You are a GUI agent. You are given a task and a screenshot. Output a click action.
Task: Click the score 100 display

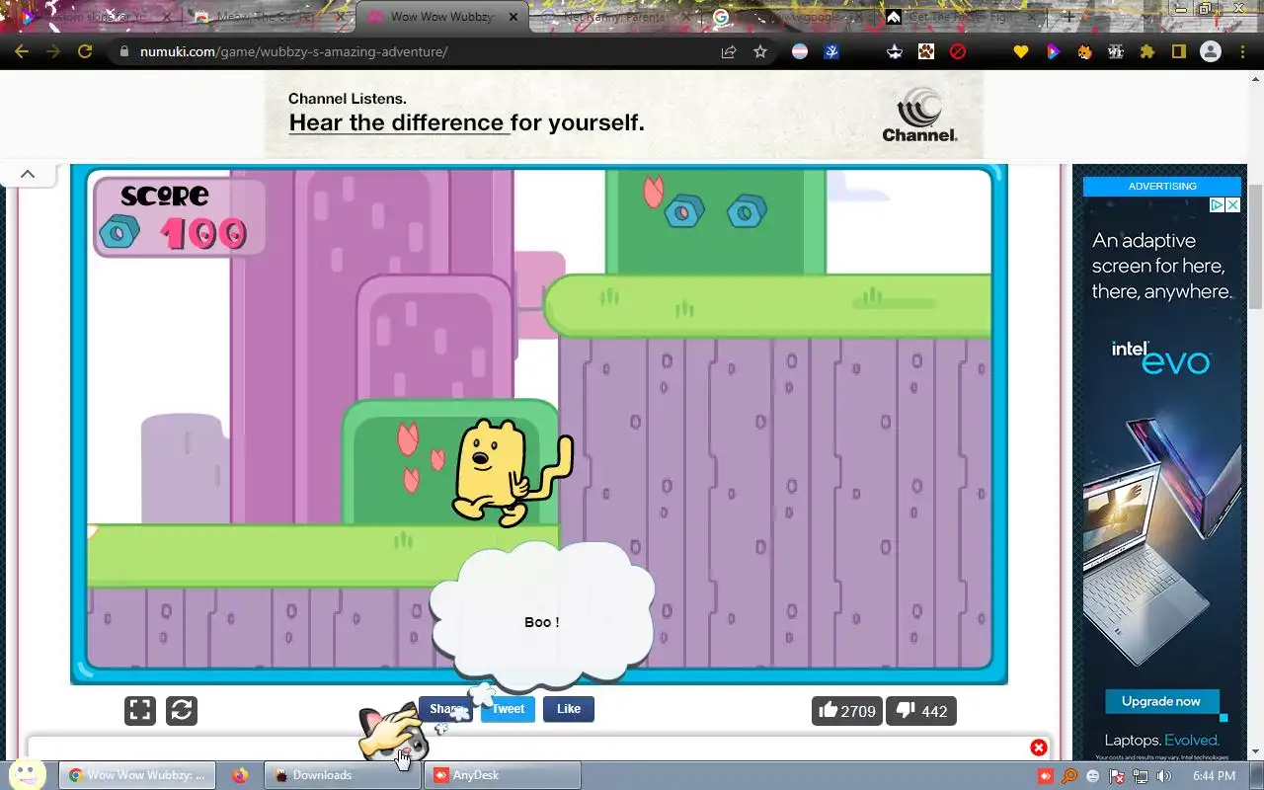click(x=180, y=217)
